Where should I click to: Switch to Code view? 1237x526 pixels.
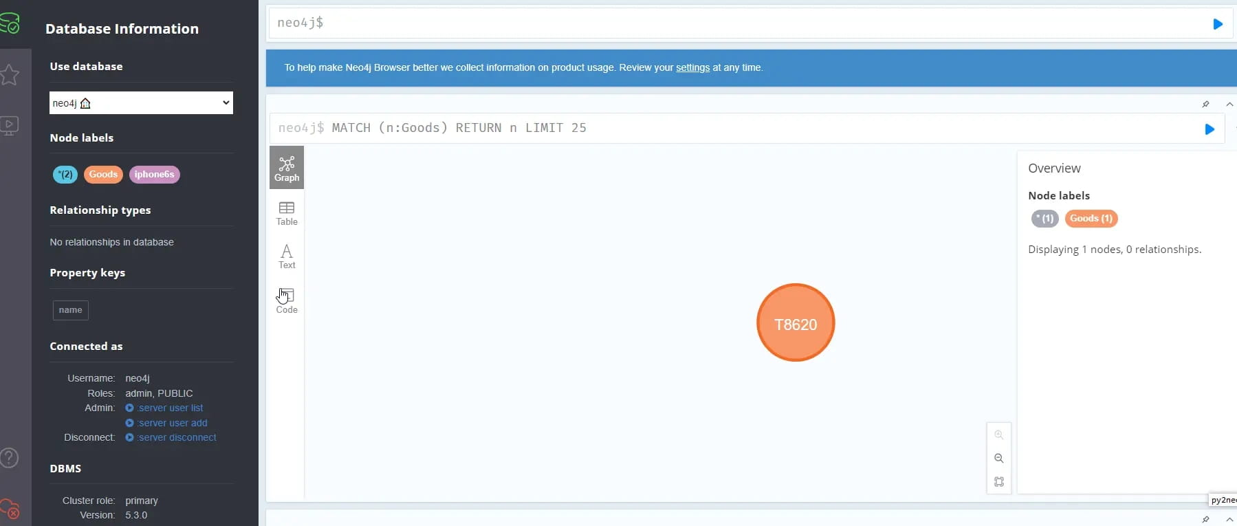point(287,301)
